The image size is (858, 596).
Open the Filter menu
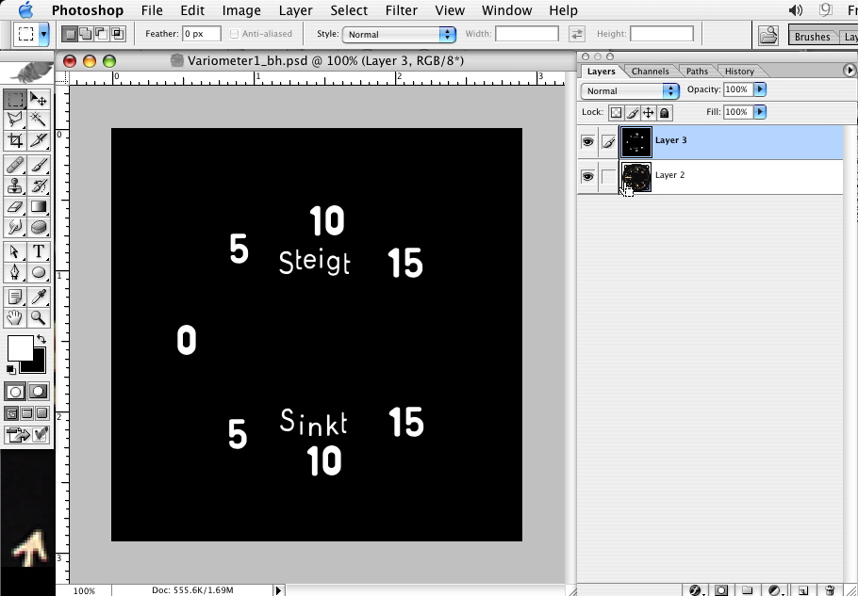point(402,10)
